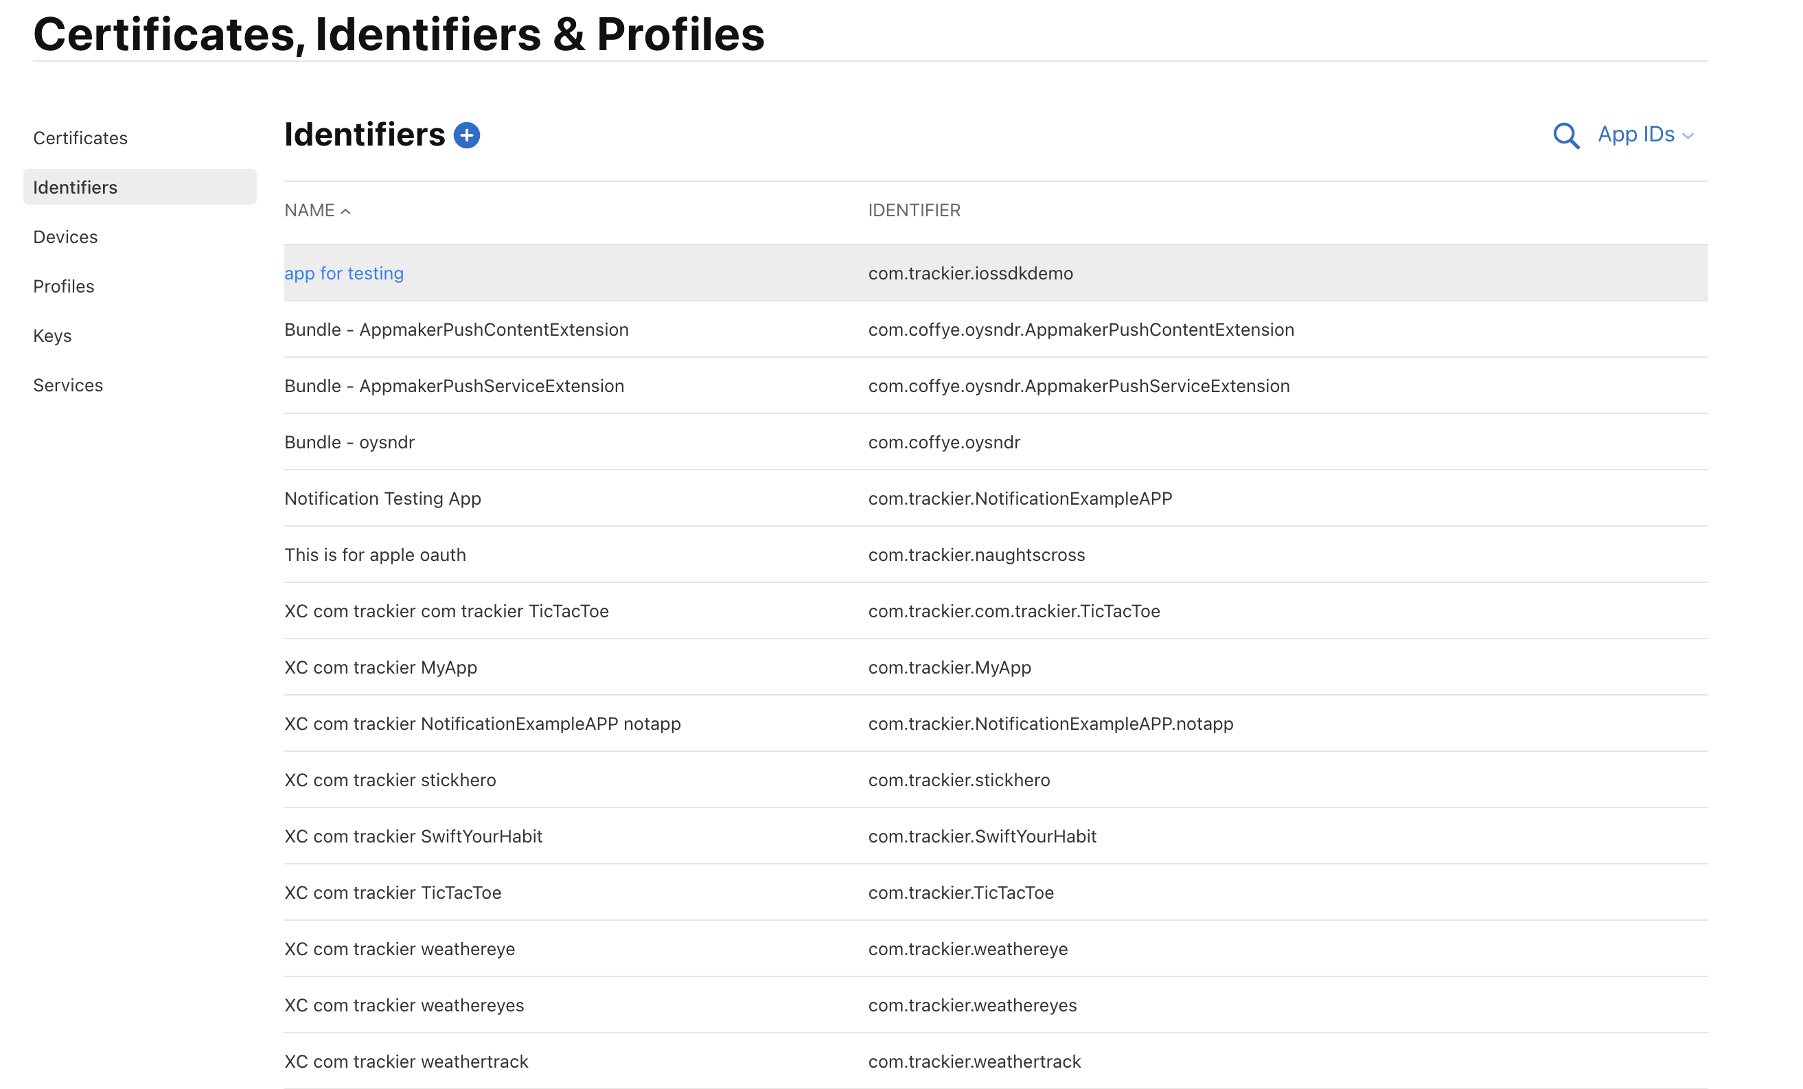Open the XC com trackier TicTacToe identifier

pos(392,892)
